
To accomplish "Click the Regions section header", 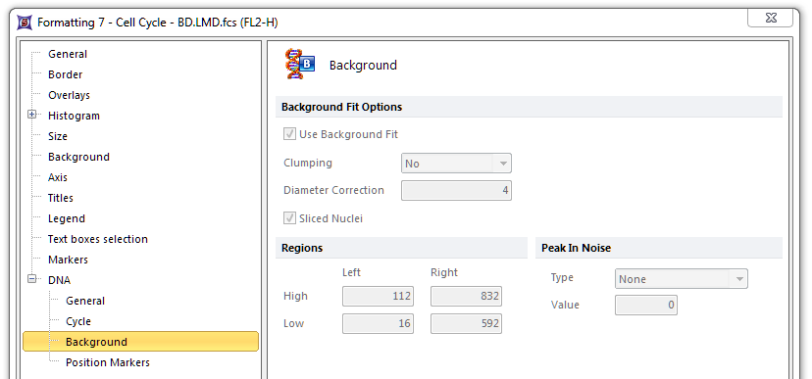I will pyautogui.click(x=401, y=248).
